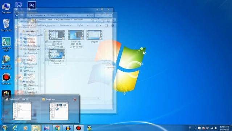Image resolution: width=232 pixels, height=131 pixels.
Task: Click the Windows Explorer taskbar button
Action: coord(36,128)
